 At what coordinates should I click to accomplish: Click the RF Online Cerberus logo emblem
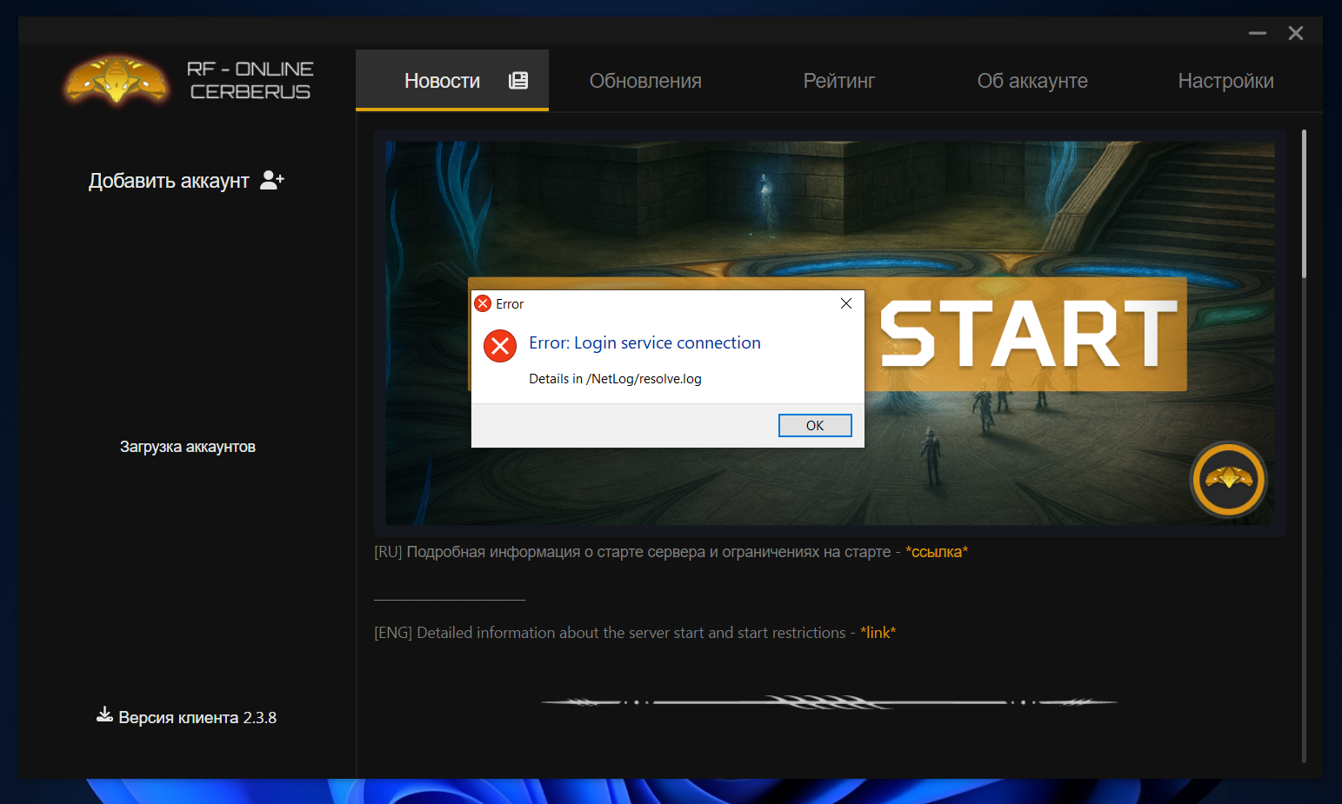pos(117,82)
